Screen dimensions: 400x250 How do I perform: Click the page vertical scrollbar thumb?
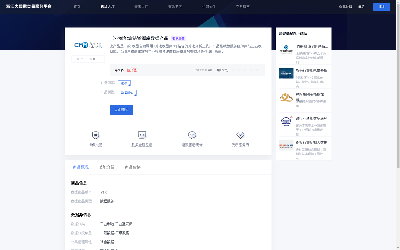tap(398, 85)
